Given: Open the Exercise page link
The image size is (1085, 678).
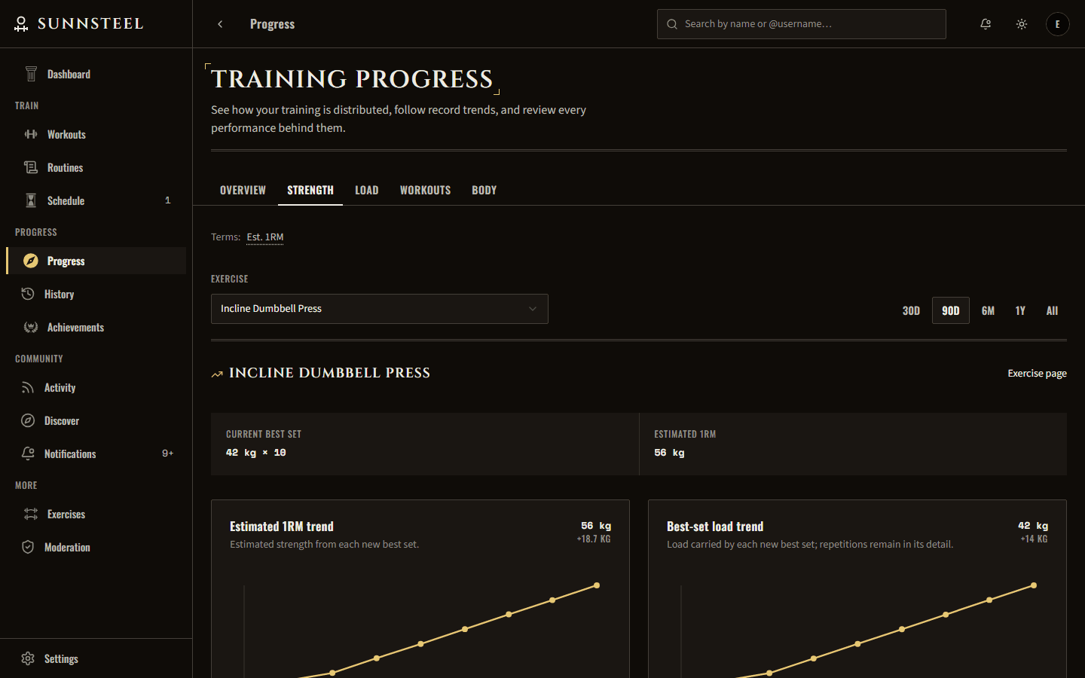Looking at the screenshot, I should [x=1037, y=374].
